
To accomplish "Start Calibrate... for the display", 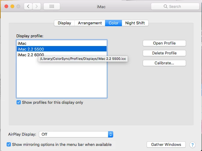I will 164,63.
